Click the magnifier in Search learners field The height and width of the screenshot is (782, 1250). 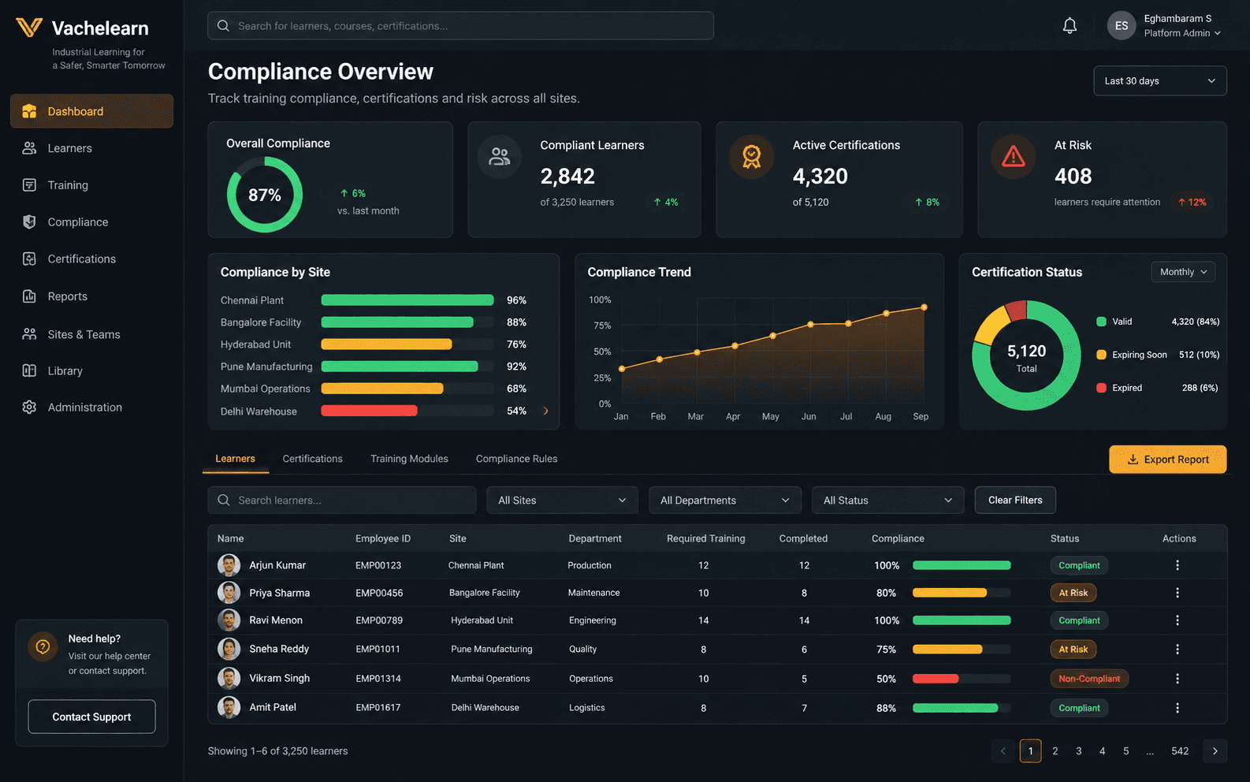pos(224,501)
